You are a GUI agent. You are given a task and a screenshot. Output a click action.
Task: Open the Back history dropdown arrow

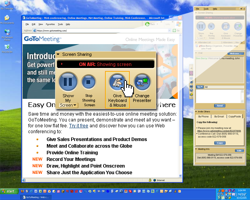pos(157,24)
